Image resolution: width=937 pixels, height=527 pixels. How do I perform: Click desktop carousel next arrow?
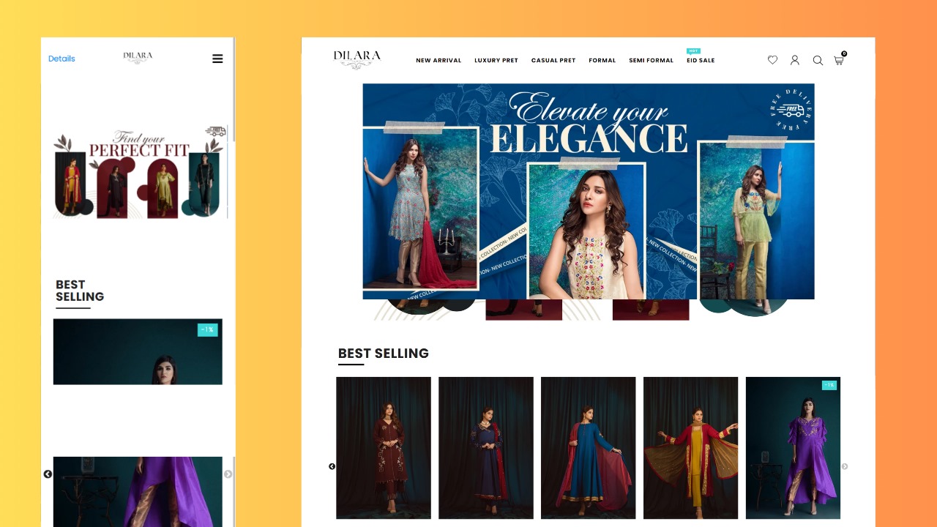(x=844, y=466)
